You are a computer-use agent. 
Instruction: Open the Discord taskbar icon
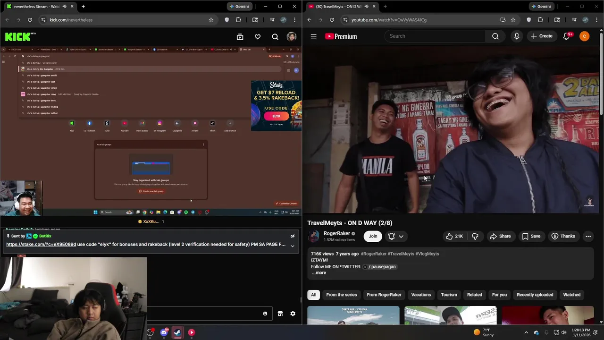164,332
